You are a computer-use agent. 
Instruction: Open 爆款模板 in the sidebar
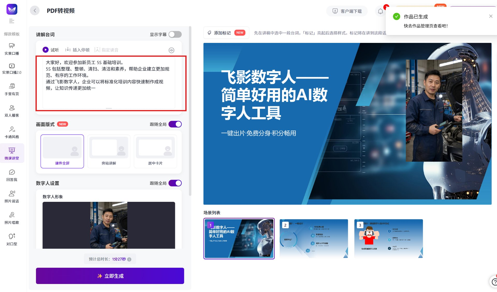click(x=12, y=34)
